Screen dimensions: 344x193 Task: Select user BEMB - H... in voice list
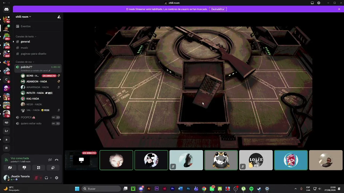(41, 76)
